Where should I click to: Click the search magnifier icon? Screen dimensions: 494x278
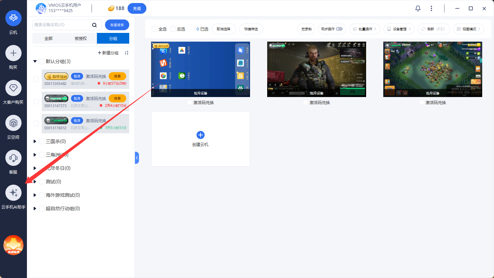(x=95, y=25)
